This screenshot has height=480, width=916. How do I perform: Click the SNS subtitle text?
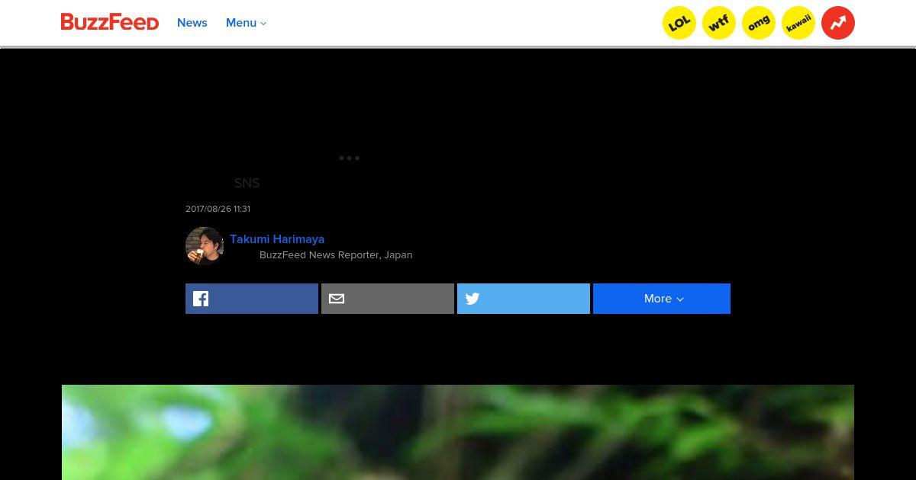pyautogui.click(x=247, y=183)
